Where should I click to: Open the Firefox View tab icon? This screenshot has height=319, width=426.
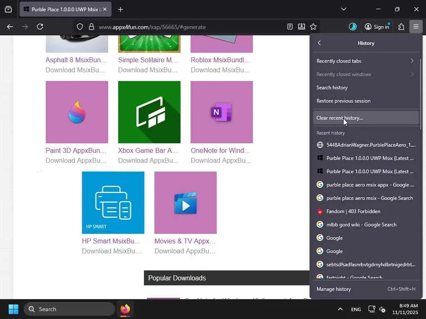8,9
